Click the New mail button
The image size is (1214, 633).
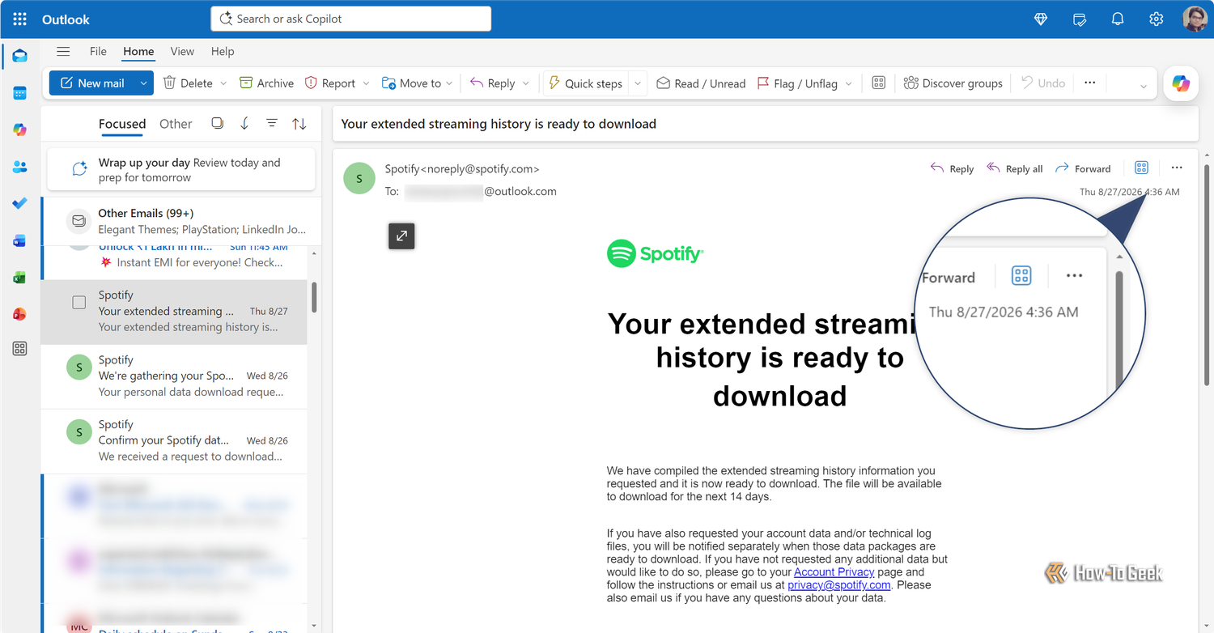point(92,83)
